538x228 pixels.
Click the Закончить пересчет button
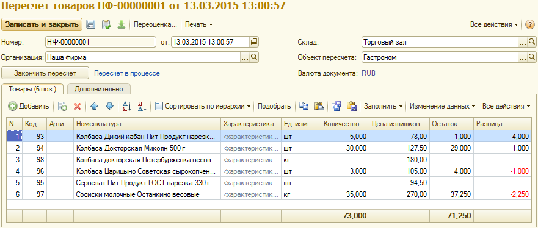[x=45, y=73]
